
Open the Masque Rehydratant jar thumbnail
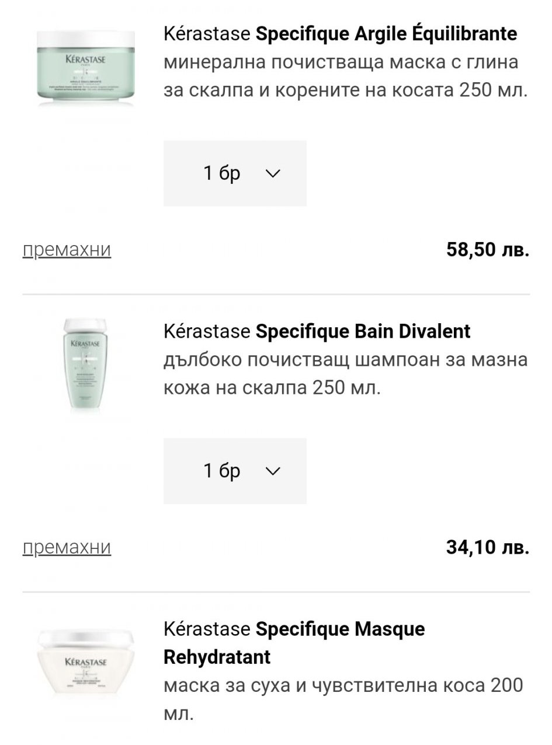(85, 663)
